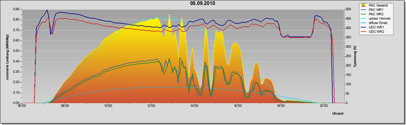The height and width of the screenshot is (125, 406).
Task: Click the 0.90 left axis value
Action: tap(17, 9)
